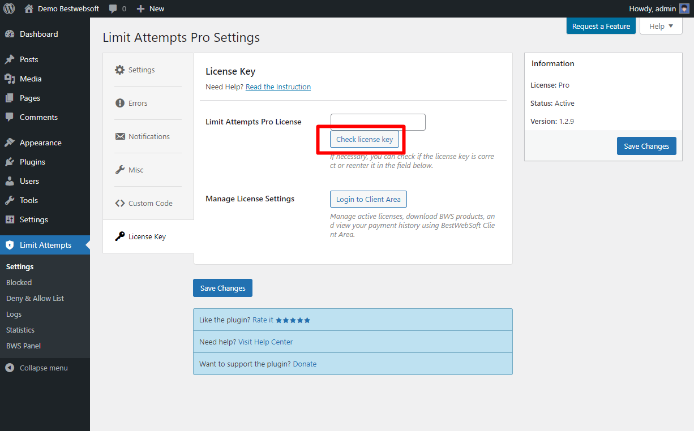Click the Dashboard gauge icon
Image resolution: width=694 pixels, height=431 pixels.
[x=10, y=34]
